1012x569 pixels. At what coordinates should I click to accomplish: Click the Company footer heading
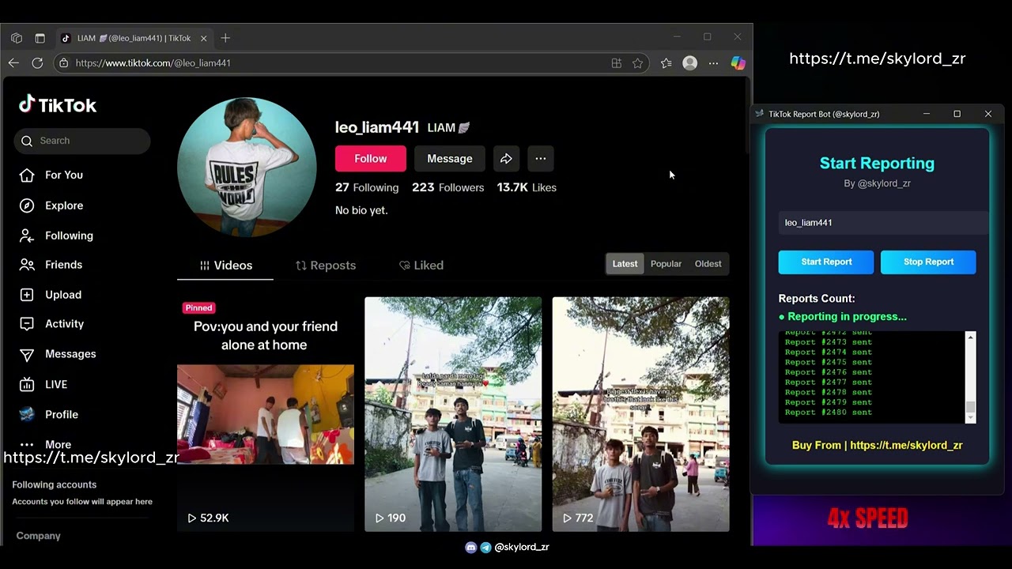tap(38, 536)
